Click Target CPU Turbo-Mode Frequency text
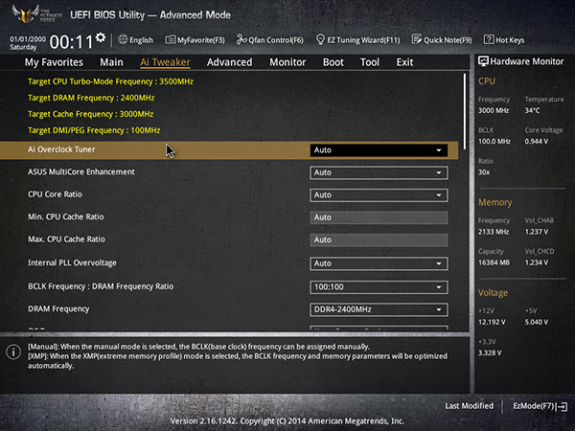This screenshot has height=431, width=575. click(x=110, y=81)
